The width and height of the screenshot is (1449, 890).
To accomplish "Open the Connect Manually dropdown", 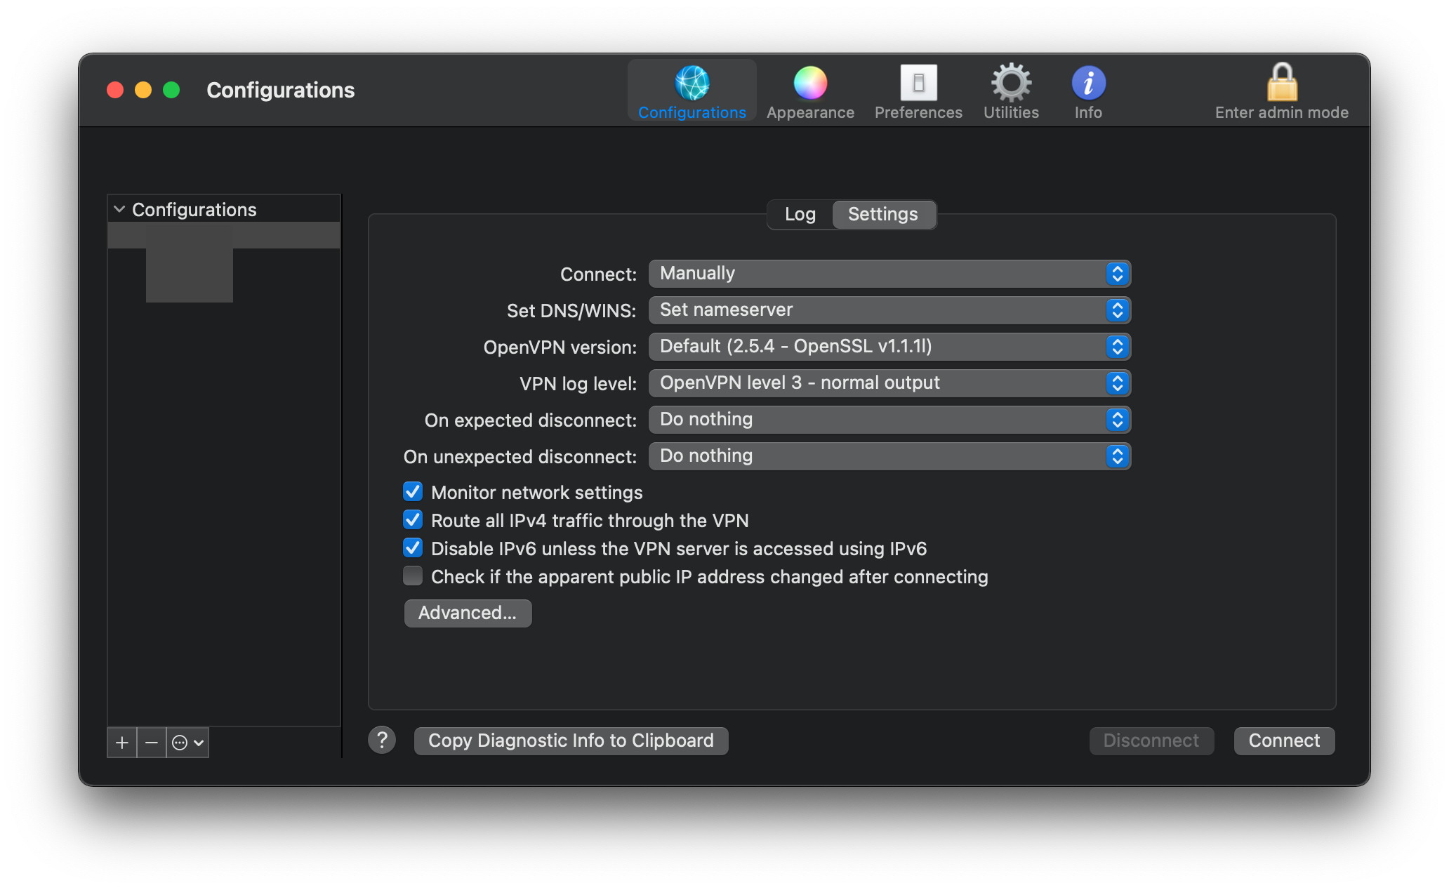I will (x=889, y=274).
